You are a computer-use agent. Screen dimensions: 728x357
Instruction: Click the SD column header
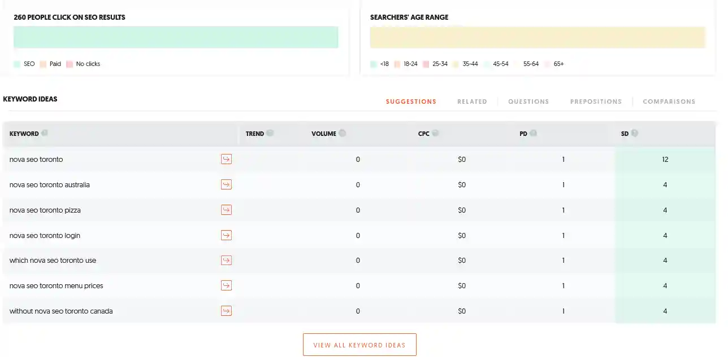point(625,134)
